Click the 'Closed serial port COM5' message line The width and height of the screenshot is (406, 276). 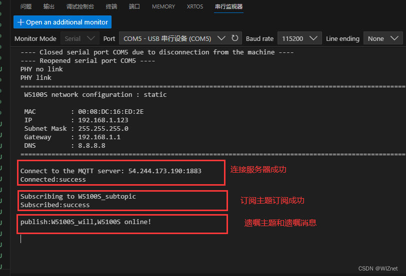(157, 52)
